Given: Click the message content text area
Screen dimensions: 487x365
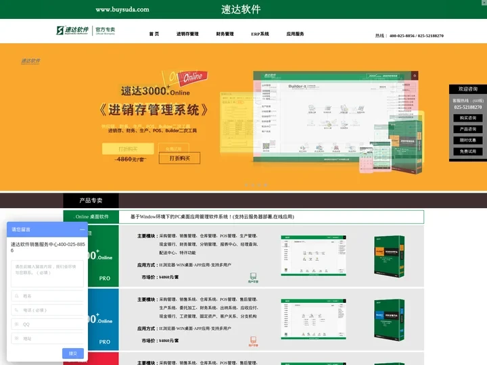Looking at the screenshot, I should (x=47, y=274).
